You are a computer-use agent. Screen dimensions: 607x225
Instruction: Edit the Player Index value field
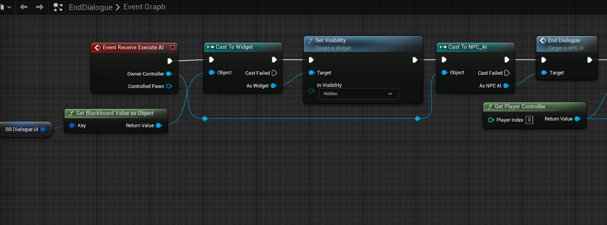click(529, 120)
